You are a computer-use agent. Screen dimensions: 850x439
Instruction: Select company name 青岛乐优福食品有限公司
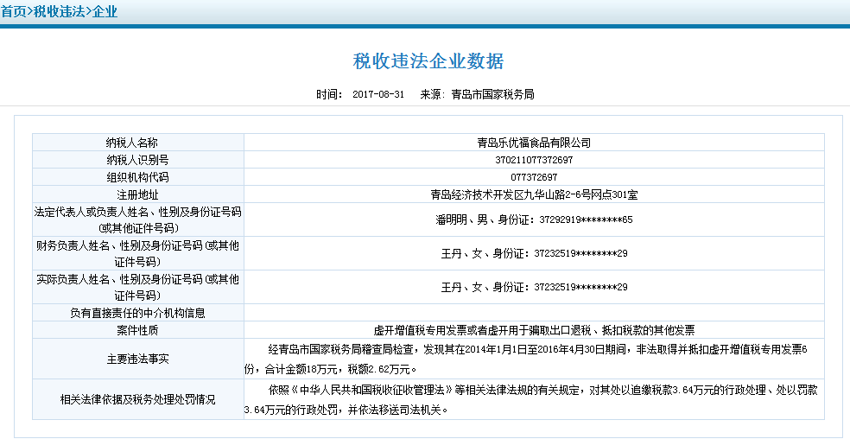(x=534, y=143)
